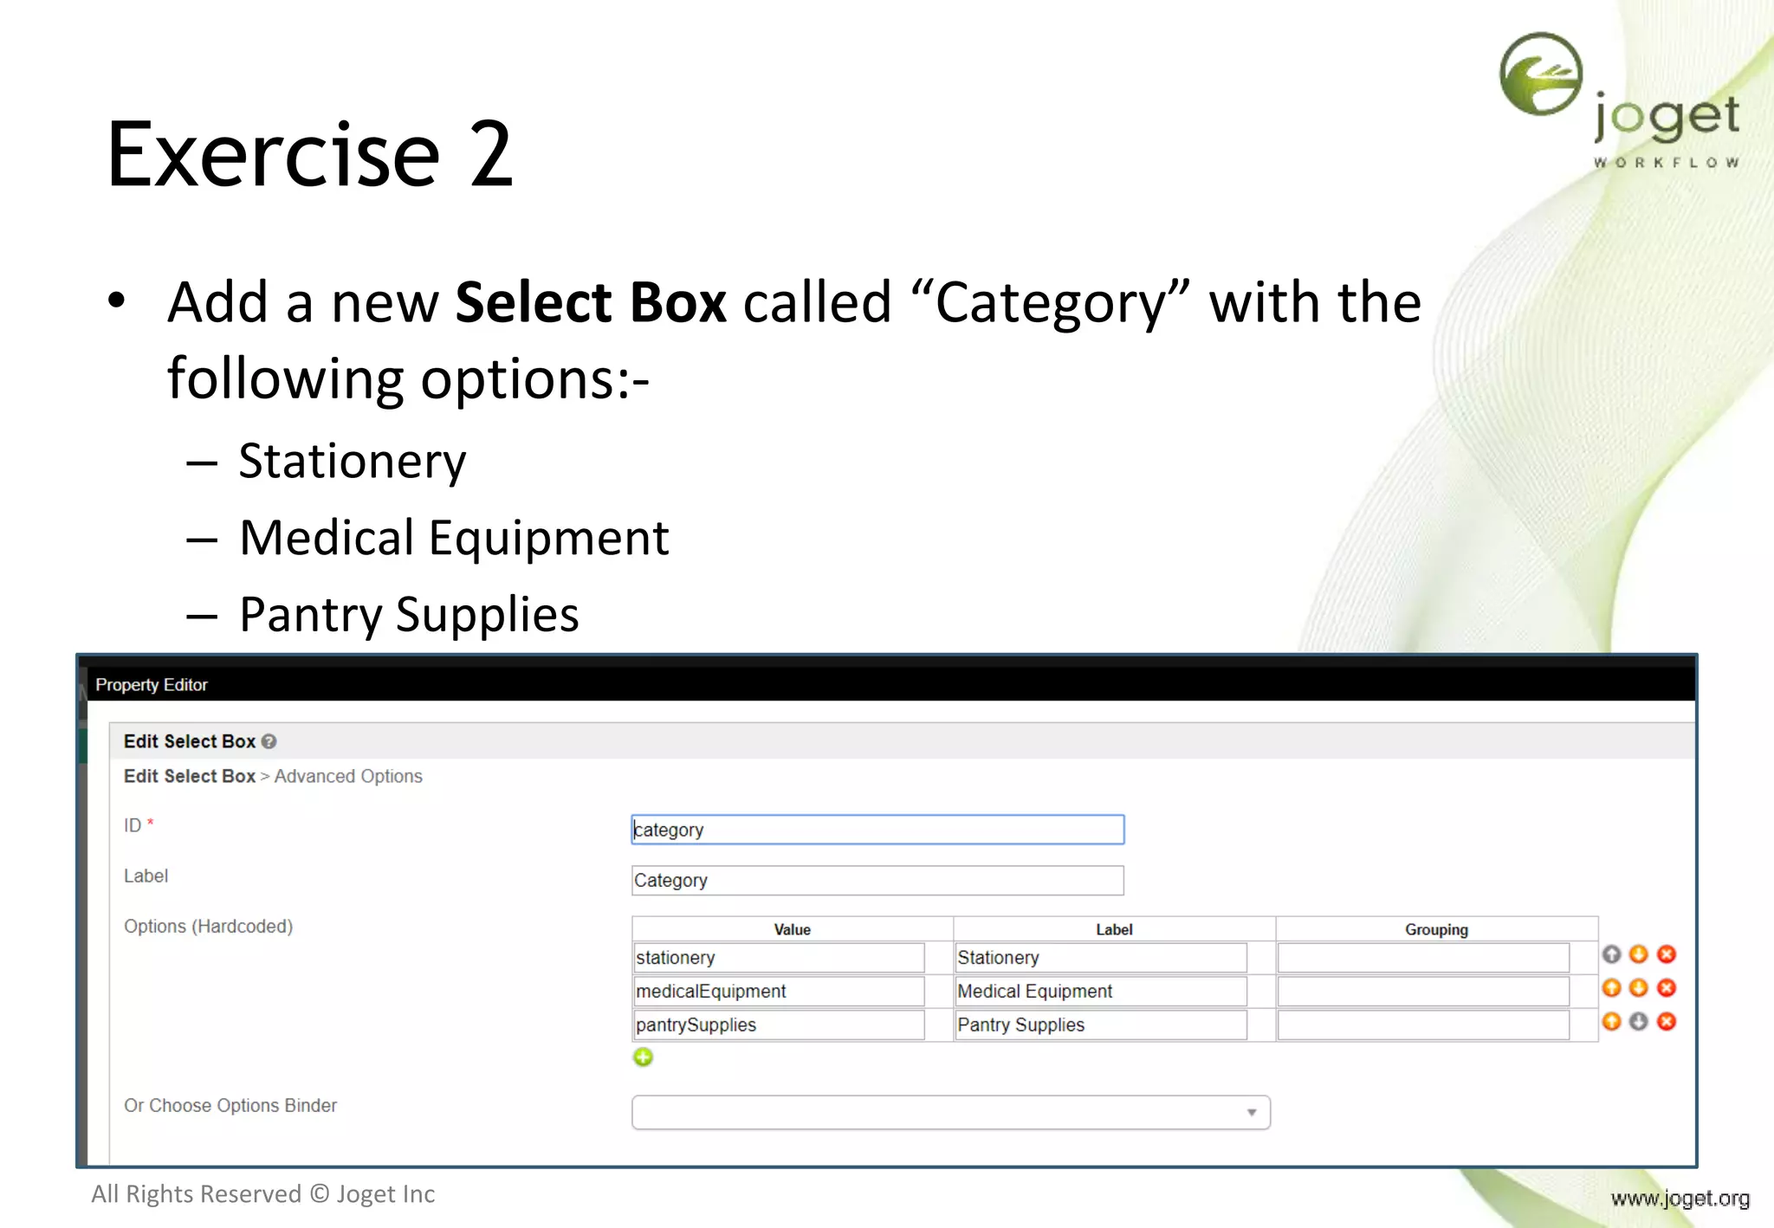Click the Label column header
The image size is (1774, 1228).
pos(1114,929)
